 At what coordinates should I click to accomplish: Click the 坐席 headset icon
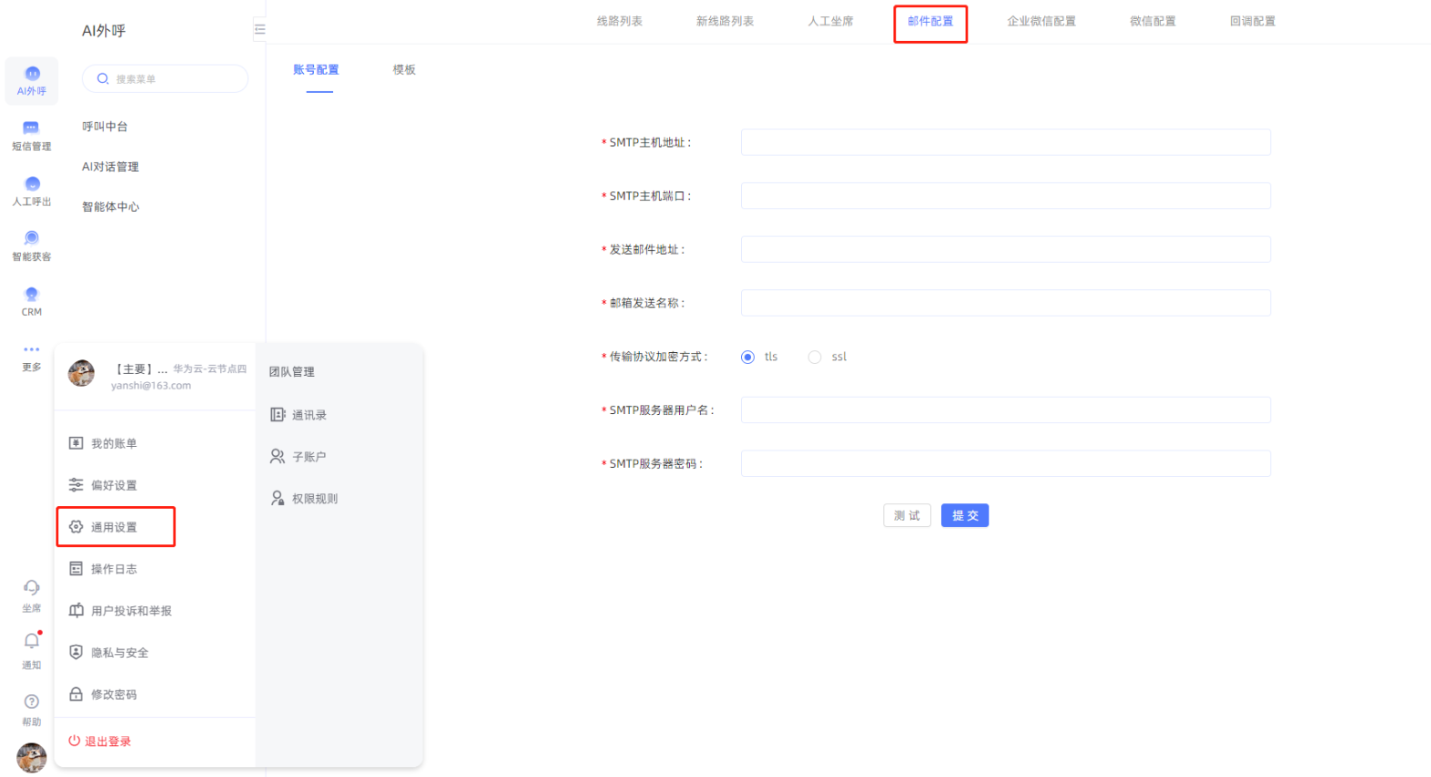(x=32, y=594)
